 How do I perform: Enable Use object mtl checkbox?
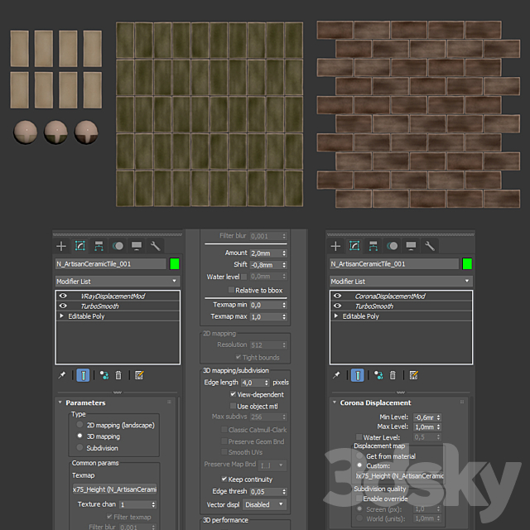233,406
